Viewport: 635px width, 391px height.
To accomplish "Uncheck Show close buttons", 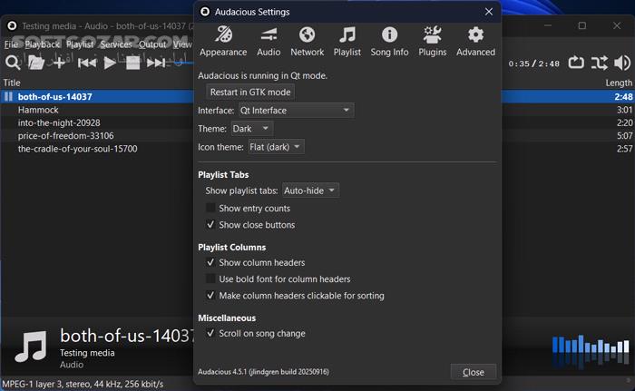I will pyautogui.click(x=211, y=225).
